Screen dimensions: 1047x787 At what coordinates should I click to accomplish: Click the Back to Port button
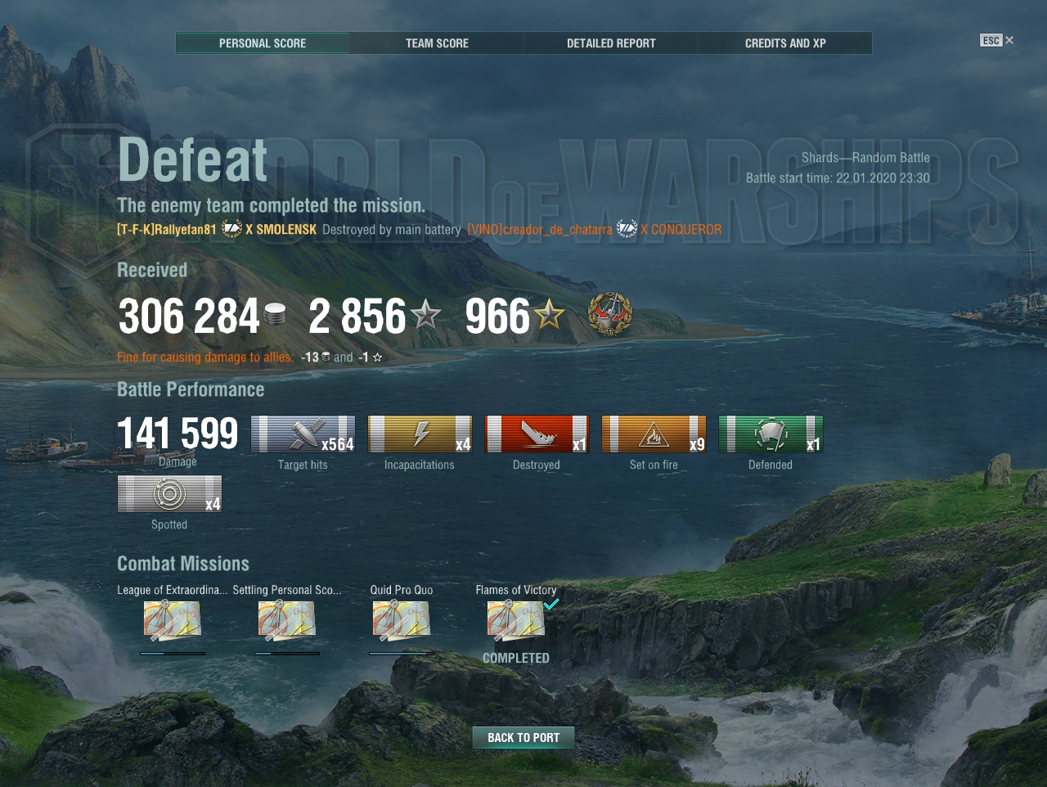point(523,738)
